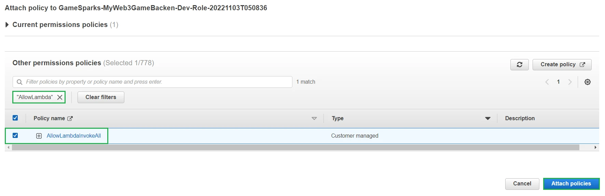The height and width of the screenshot is (196, 605).
Task: Remove the "AllowLambda" filter chip
Action: [60, 97]
